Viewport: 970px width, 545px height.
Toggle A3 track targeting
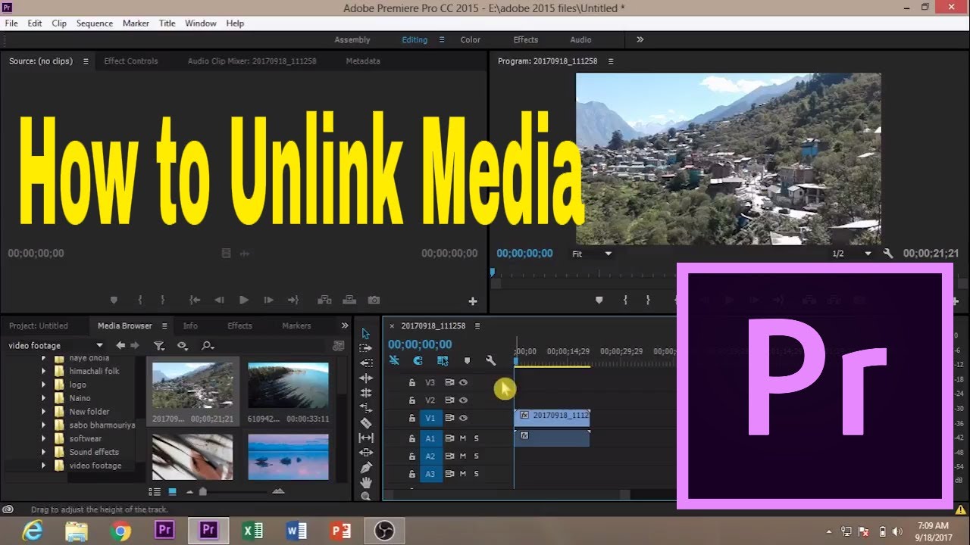(430, 474)
